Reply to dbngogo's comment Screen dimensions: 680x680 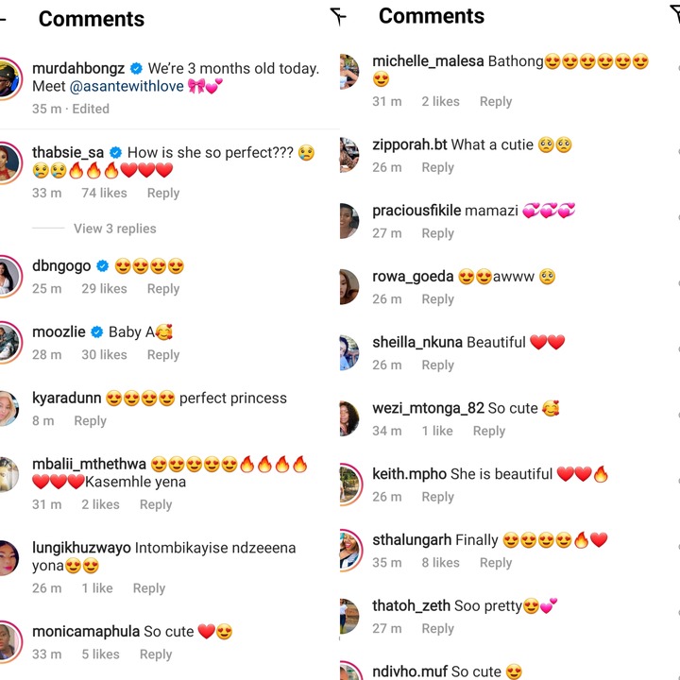(x=163, y=288)
